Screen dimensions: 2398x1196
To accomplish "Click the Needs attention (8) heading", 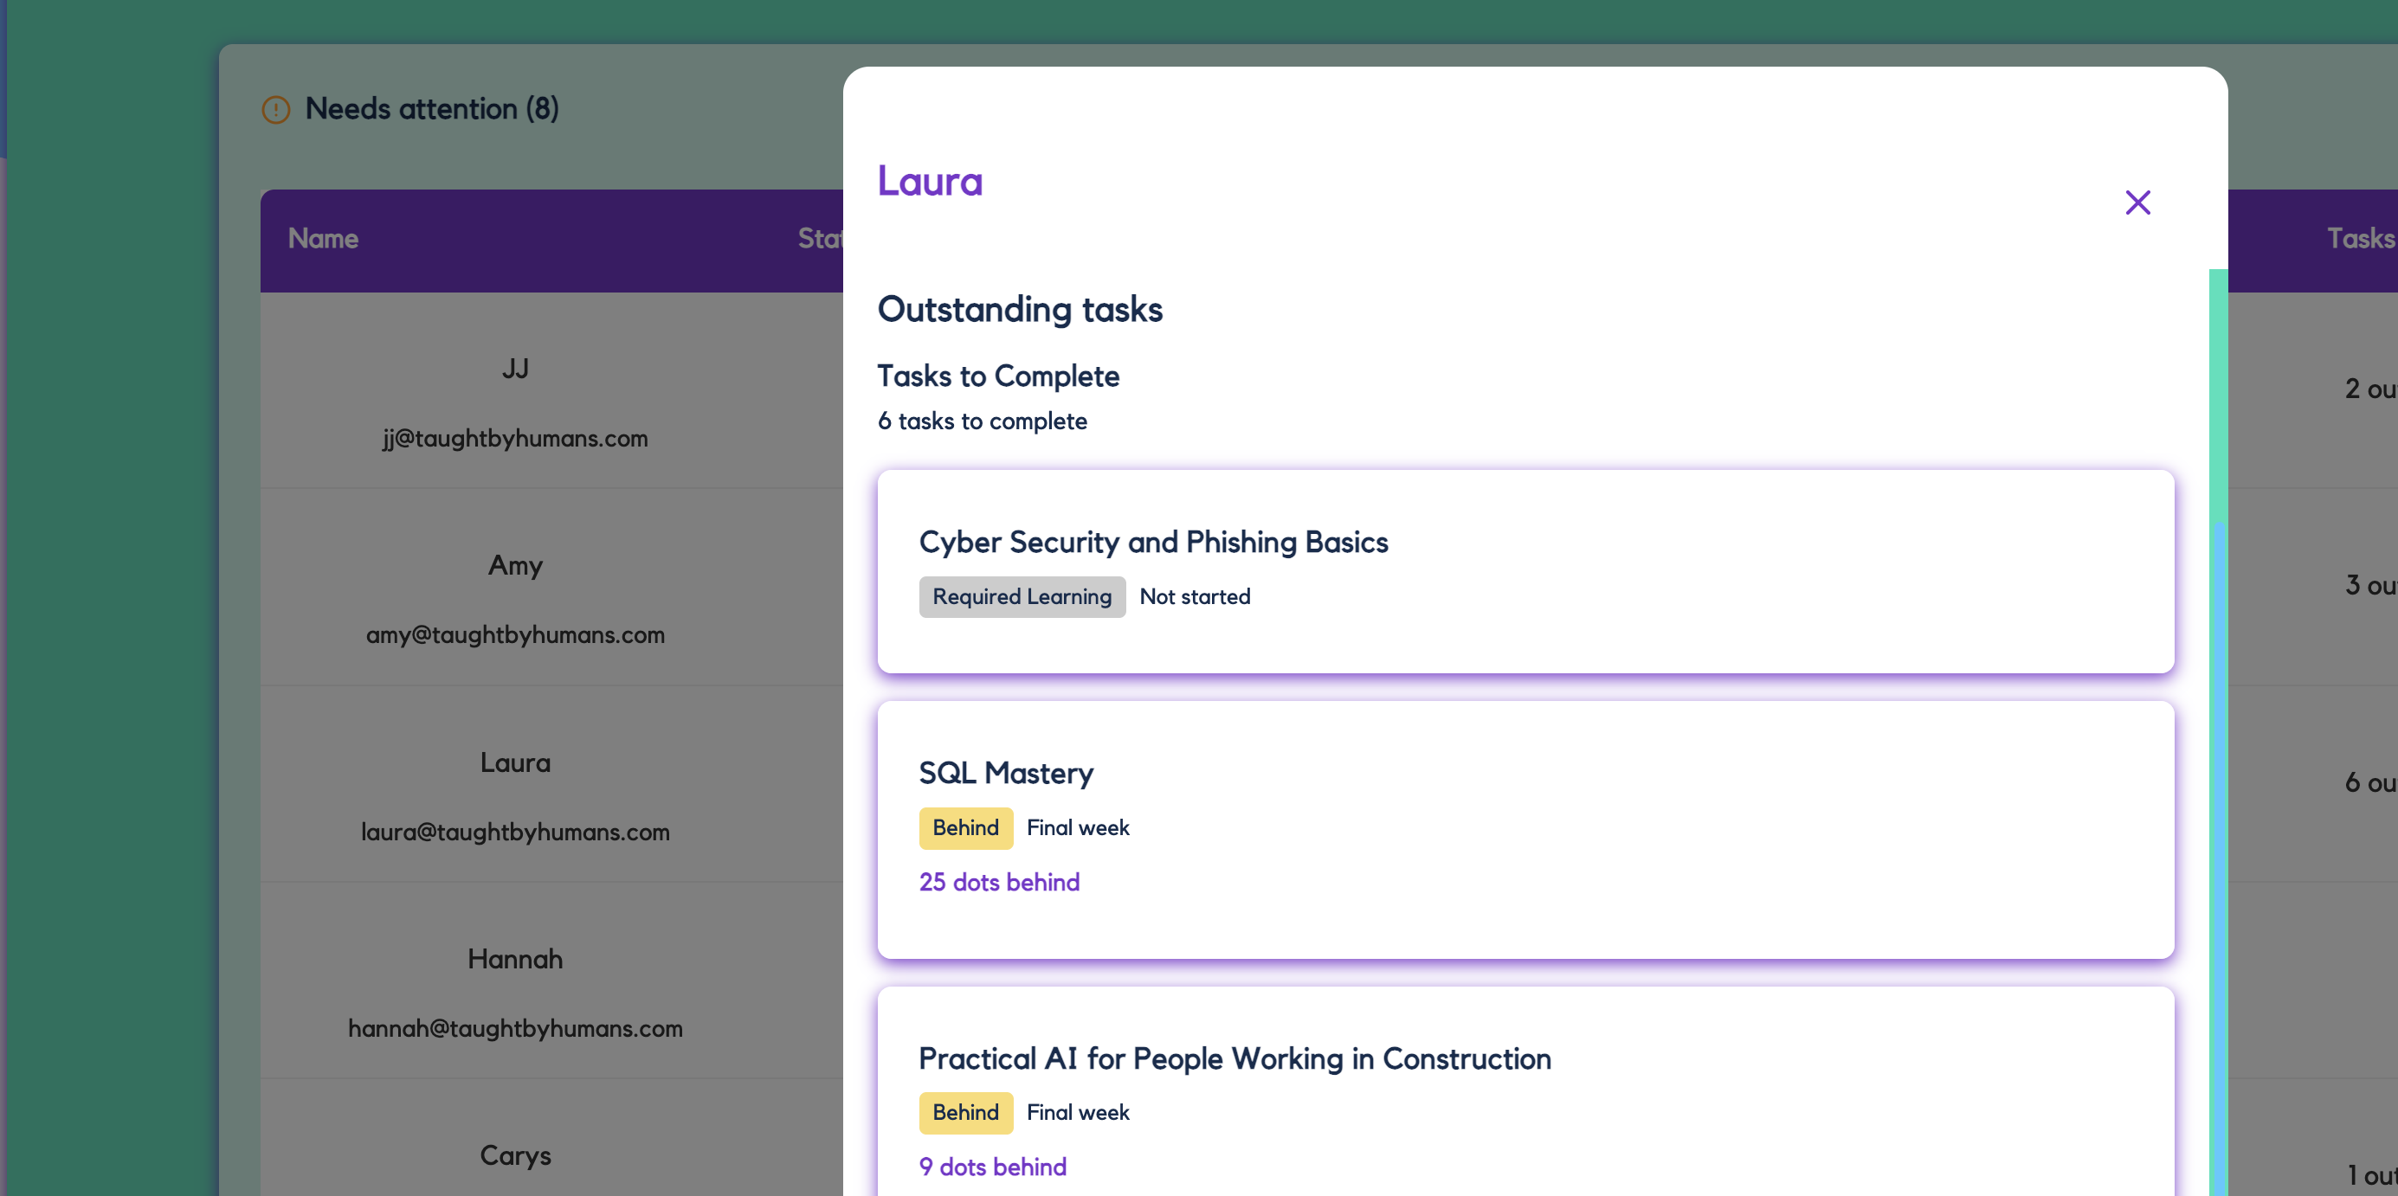I will pos(432,109).
